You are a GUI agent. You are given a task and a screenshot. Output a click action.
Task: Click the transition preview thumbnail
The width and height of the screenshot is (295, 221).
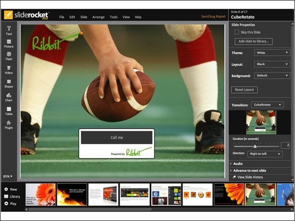(x=261, y=122)
